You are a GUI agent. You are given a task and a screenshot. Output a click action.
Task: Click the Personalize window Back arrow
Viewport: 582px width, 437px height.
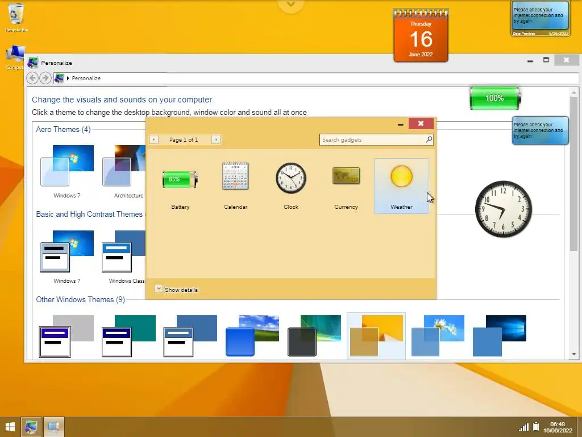click(x=32, y=78)
